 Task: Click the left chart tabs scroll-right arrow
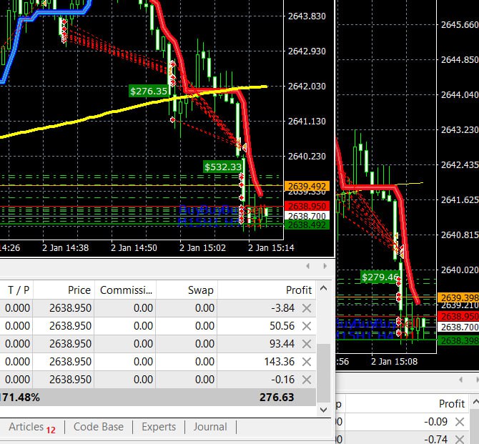(325, 266)
